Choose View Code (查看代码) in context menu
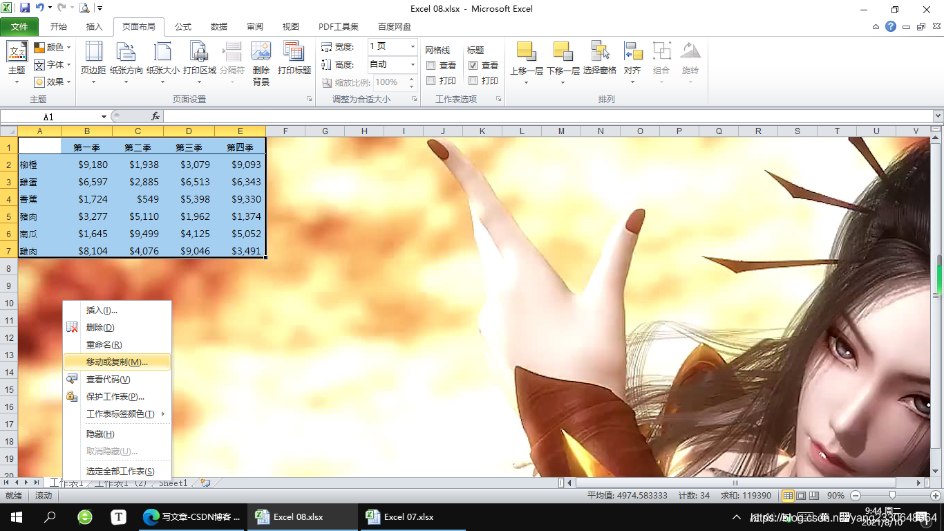This screenshot has height=531, width=944. [x=117, y=380]
